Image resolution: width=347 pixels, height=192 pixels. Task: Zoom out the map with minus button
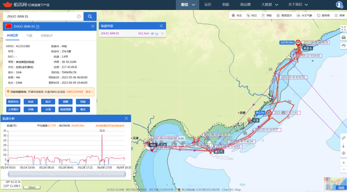pyautogui.click(x=343, y=170)
